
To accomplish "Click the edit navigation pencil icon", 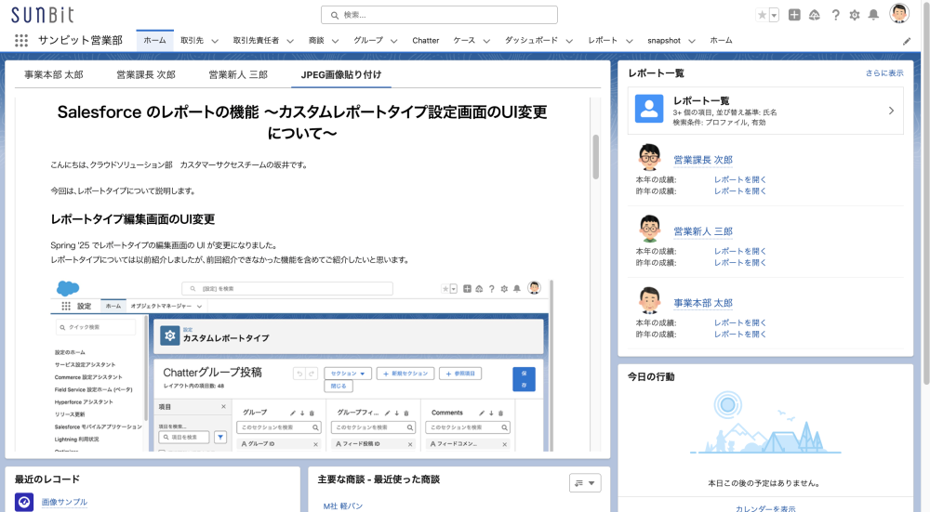I will point(906,42).
